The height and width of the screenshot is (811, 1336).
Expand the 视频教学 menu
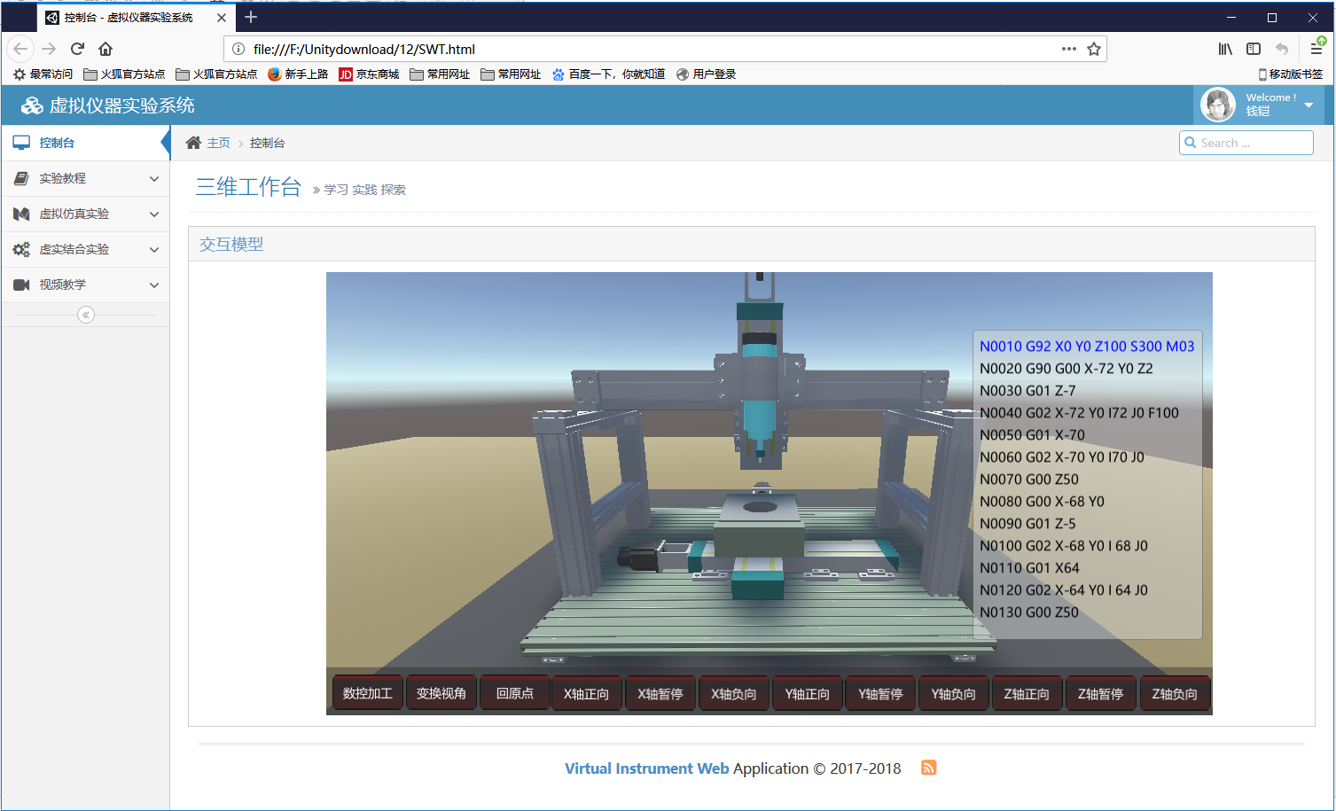click(x=85, y=285)
